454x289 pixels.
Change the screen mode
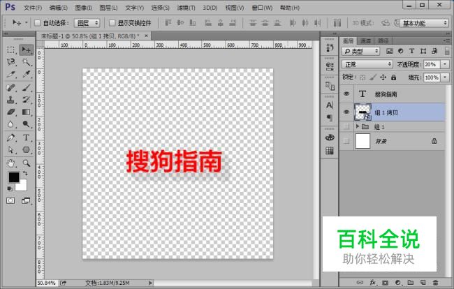tap(26, 200)
